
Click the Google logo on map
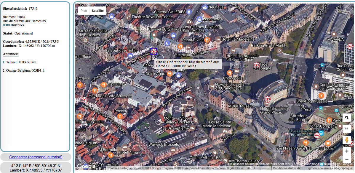86,166
